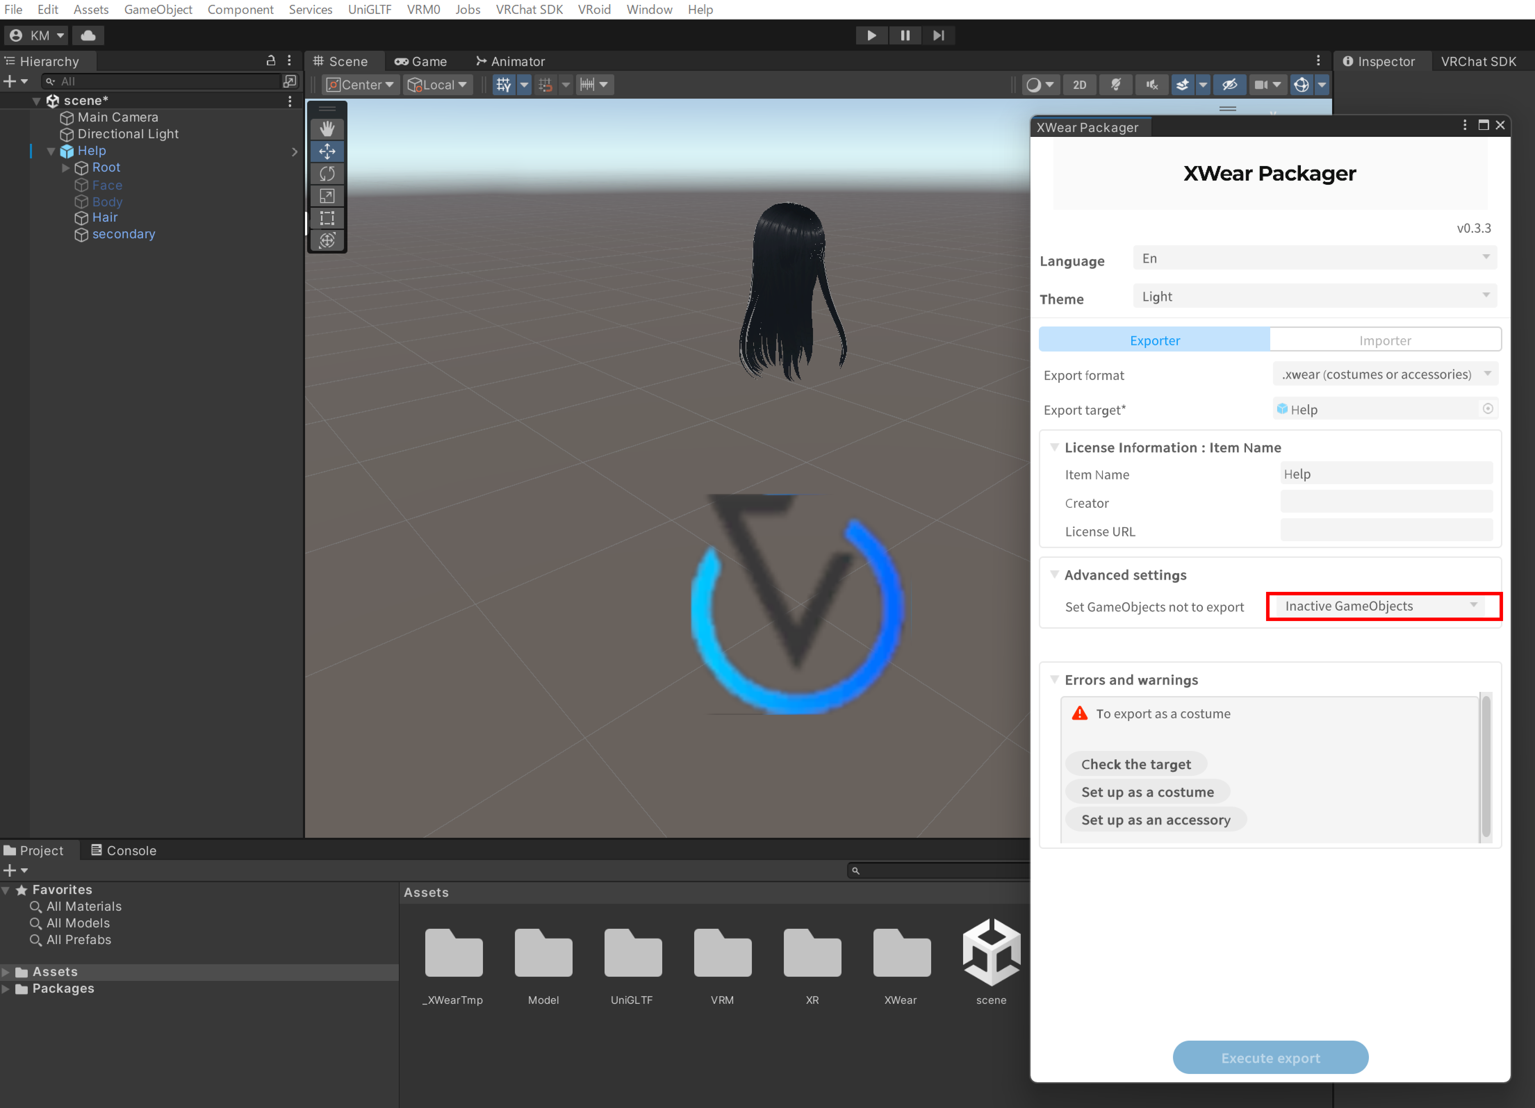The image size is (1535, 1108).
Task: Open the Export format dropdown
Action: [1385, 374]
